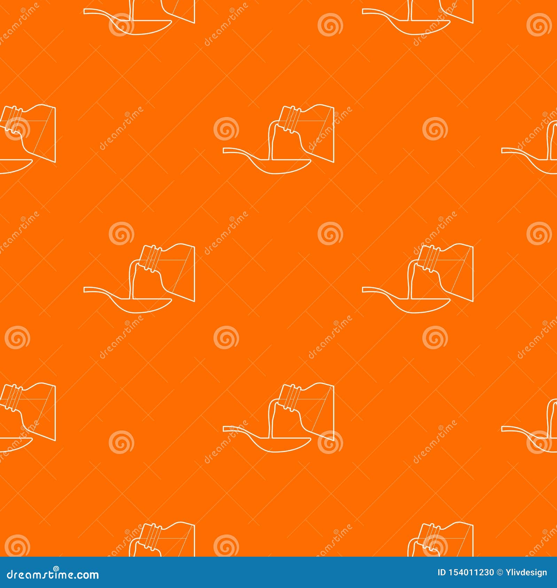This screenshot has width=557, height=588.
Task: Click the bottom-left partial bottle icon
Action: tap(28, 418)
